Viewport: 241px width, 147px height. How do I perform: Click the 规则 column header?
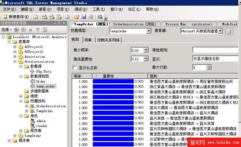[x=193, y=76]
